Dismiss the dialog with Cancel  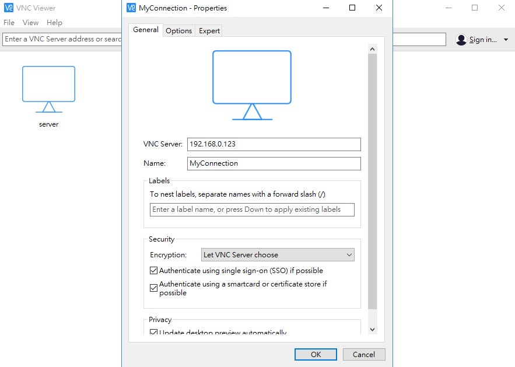click(x=363, y=354)
